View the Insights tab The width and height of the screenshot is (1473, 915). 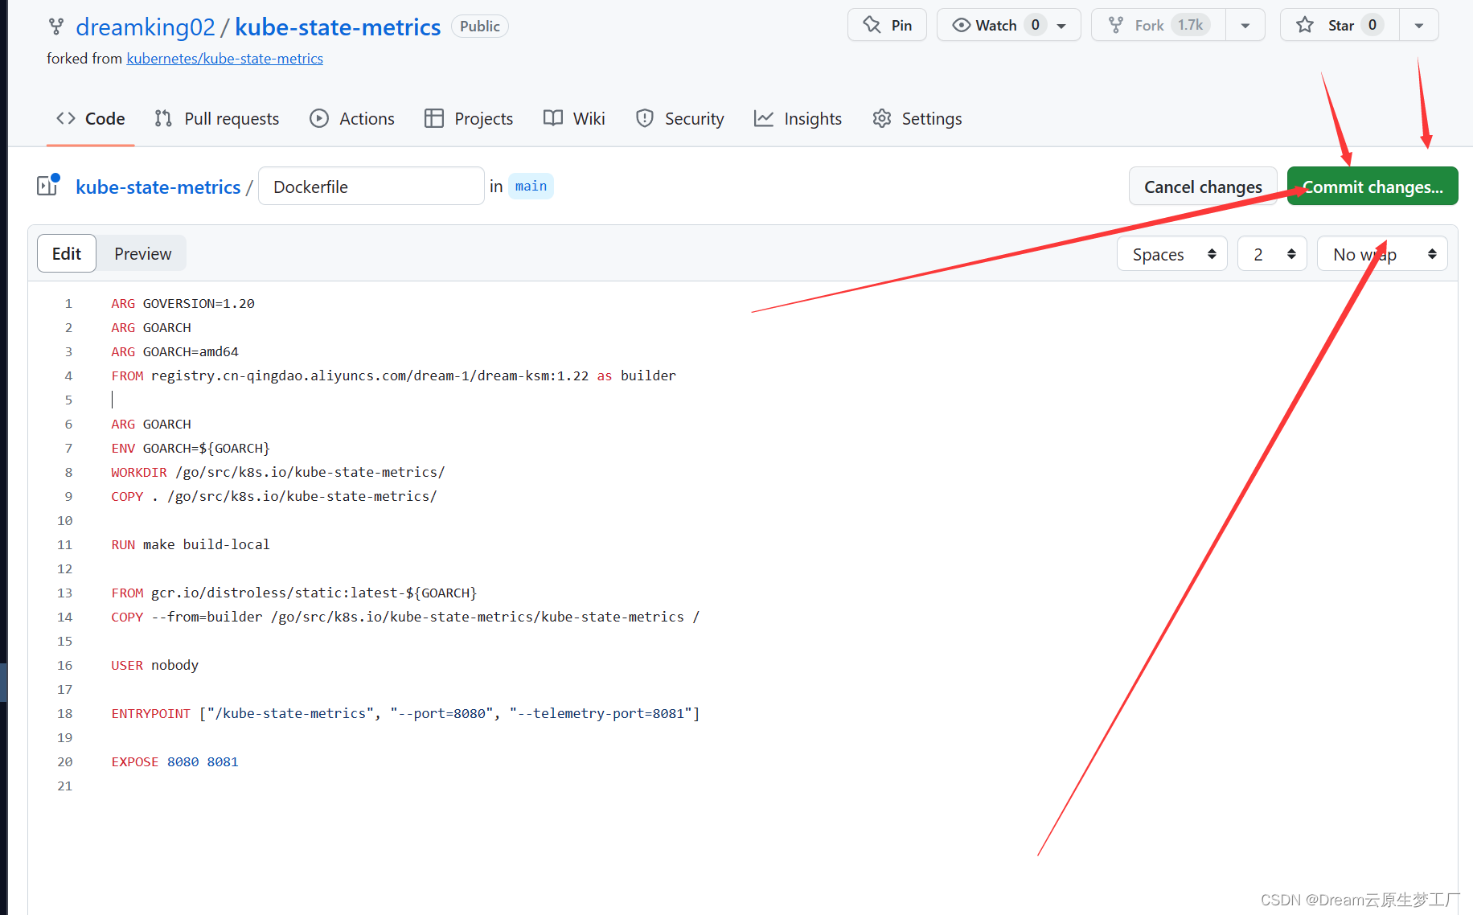(798, 118)
